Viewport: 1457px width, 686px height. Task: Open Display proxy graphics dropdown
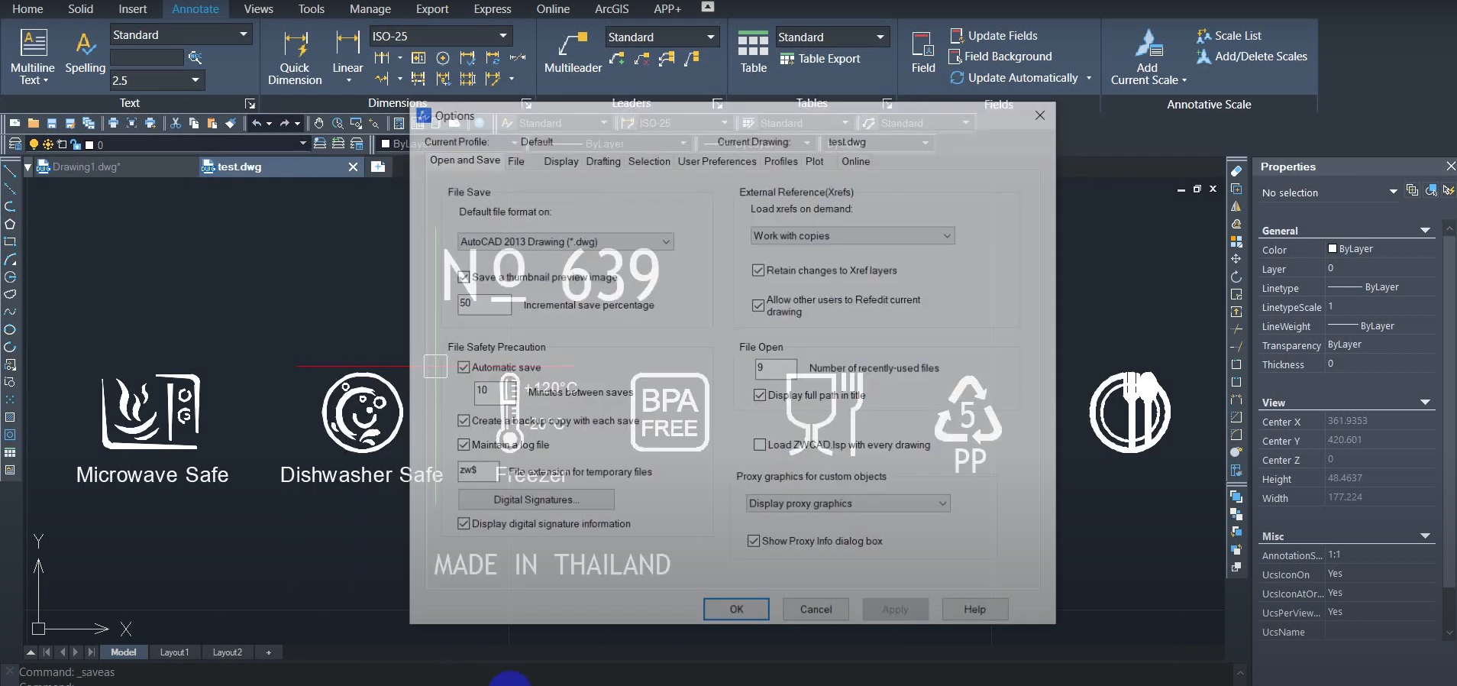(x=848, y=503)
